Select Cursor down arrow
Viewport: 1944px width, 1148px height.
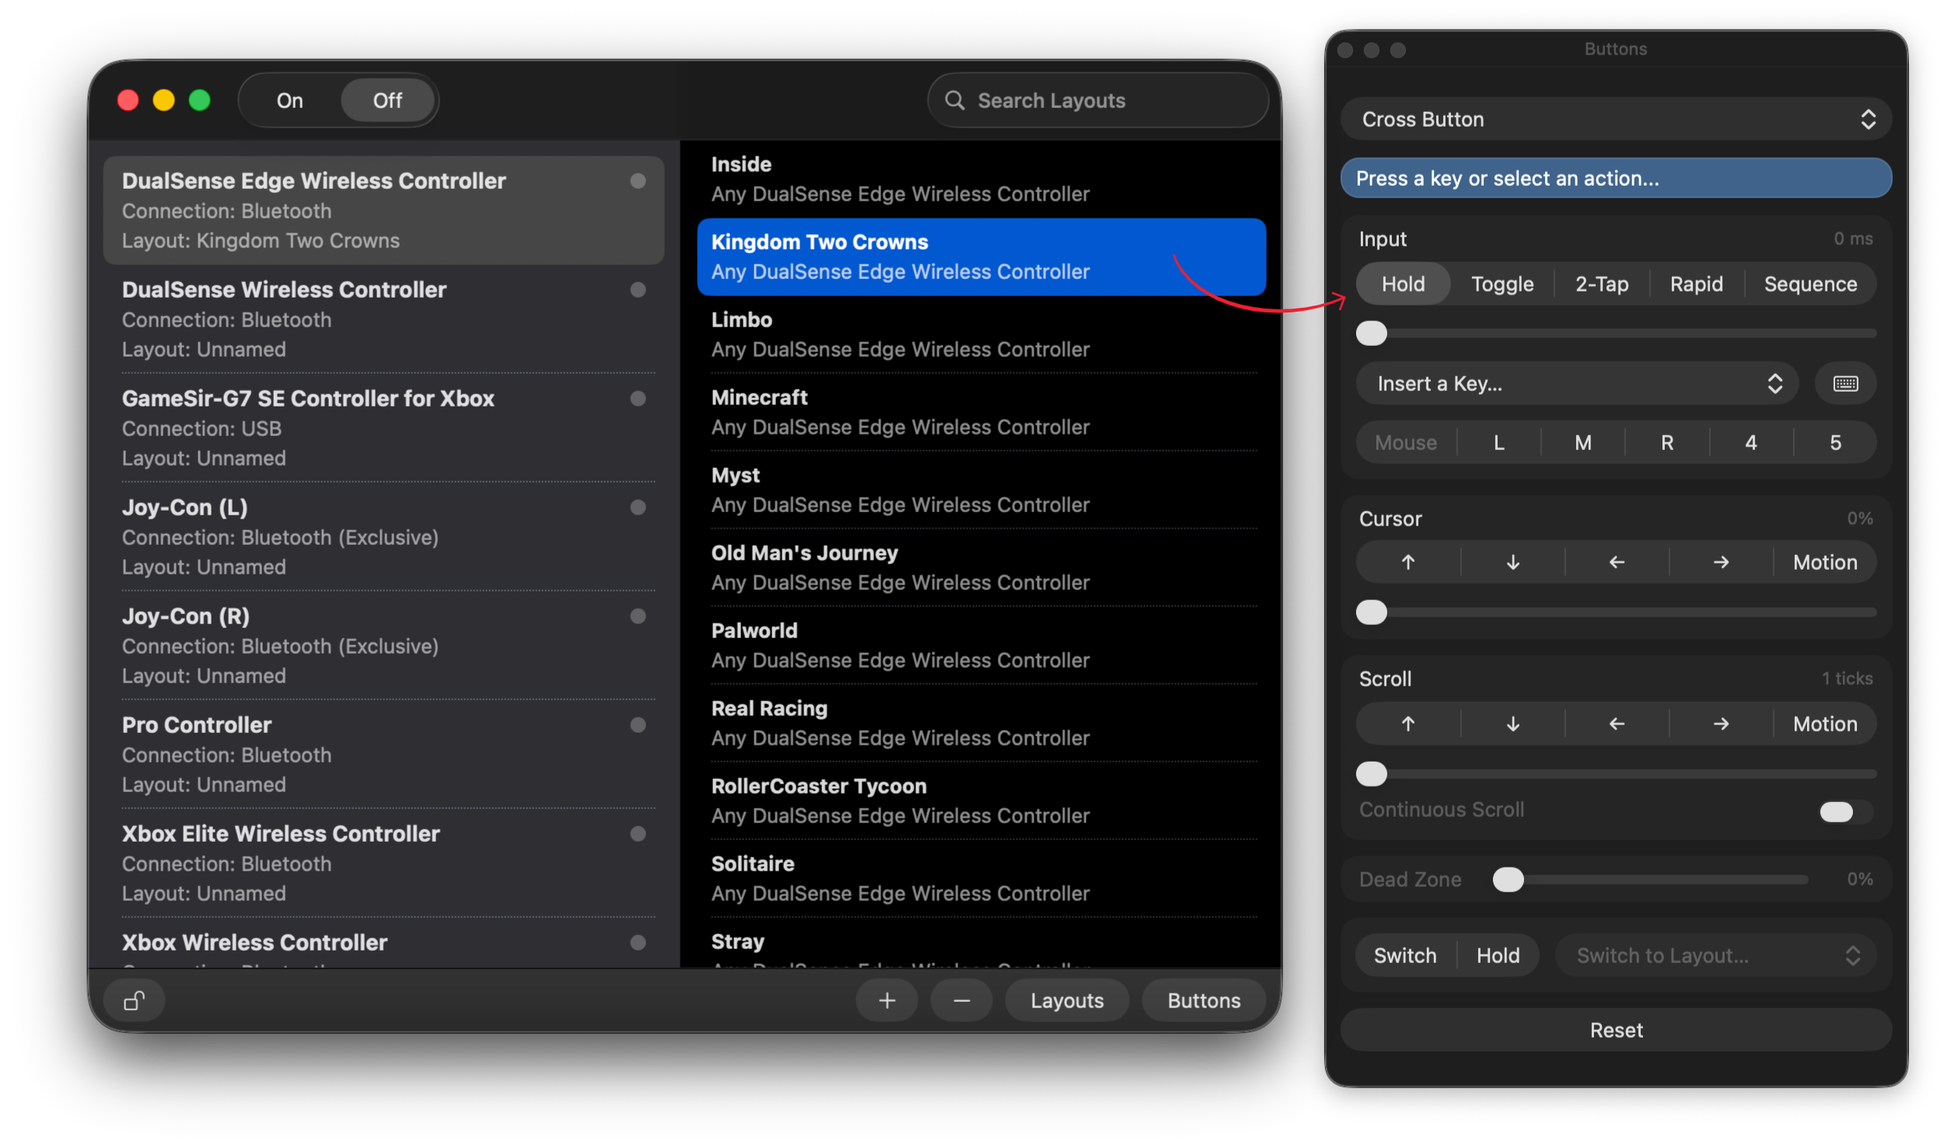[x=1512, y=562]
